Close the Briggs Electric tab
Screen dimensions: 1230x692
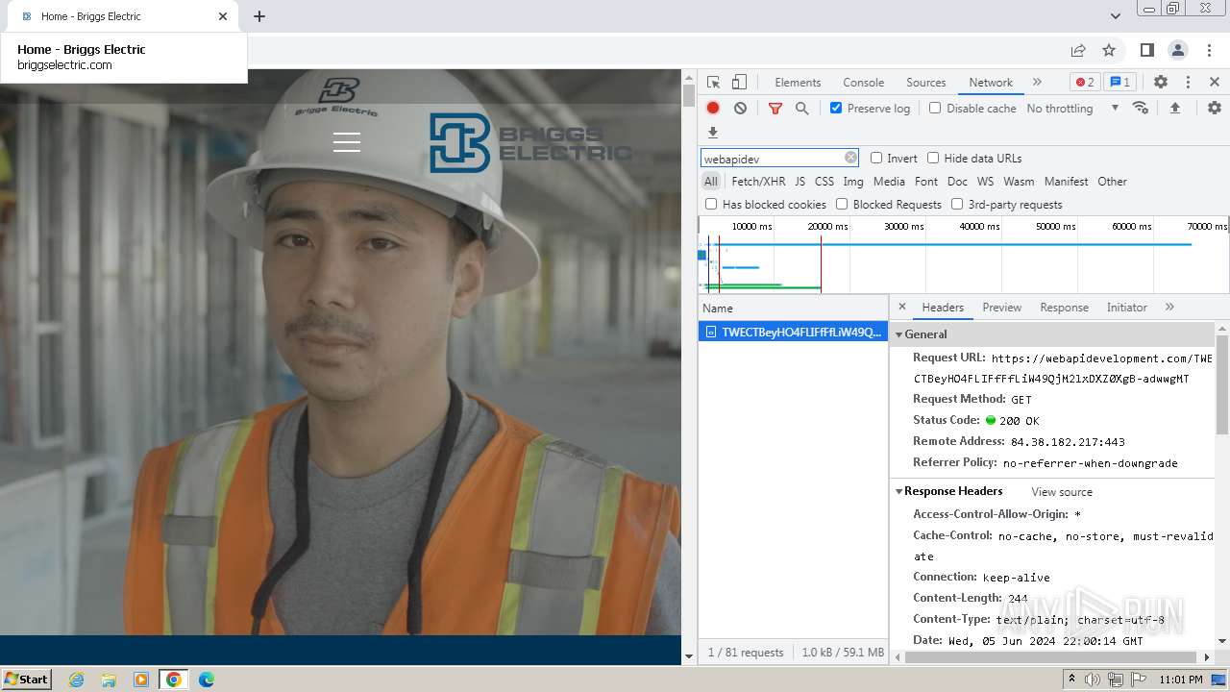pyautogui.click(x=223, y=16)
